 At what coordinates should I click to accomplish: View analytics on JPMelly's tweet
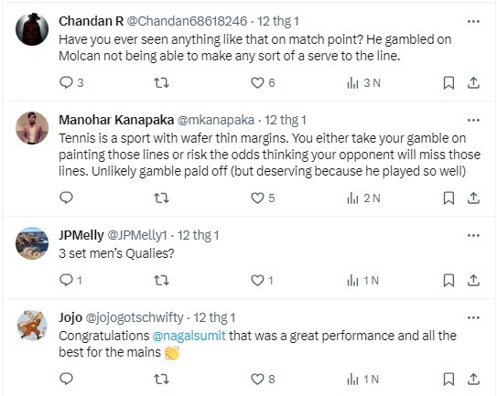click(363, 281)
